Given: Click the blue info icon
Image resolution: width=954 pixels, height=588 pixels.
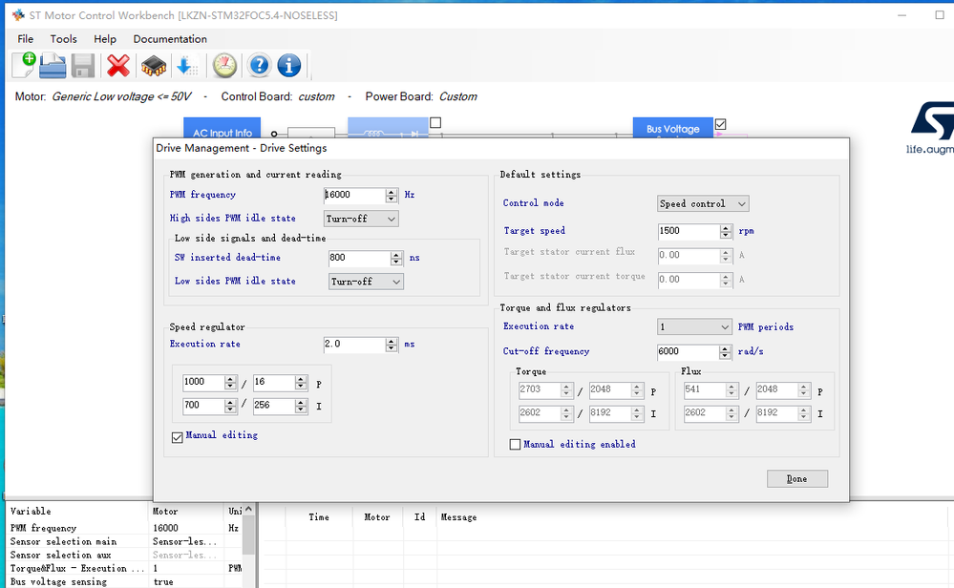Looking at the screenshot, I should (x=289, y=65).
